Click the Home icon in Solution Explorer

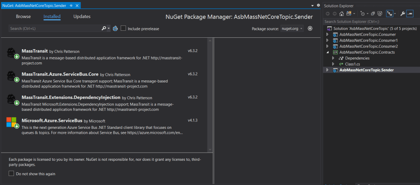(342, 14)
